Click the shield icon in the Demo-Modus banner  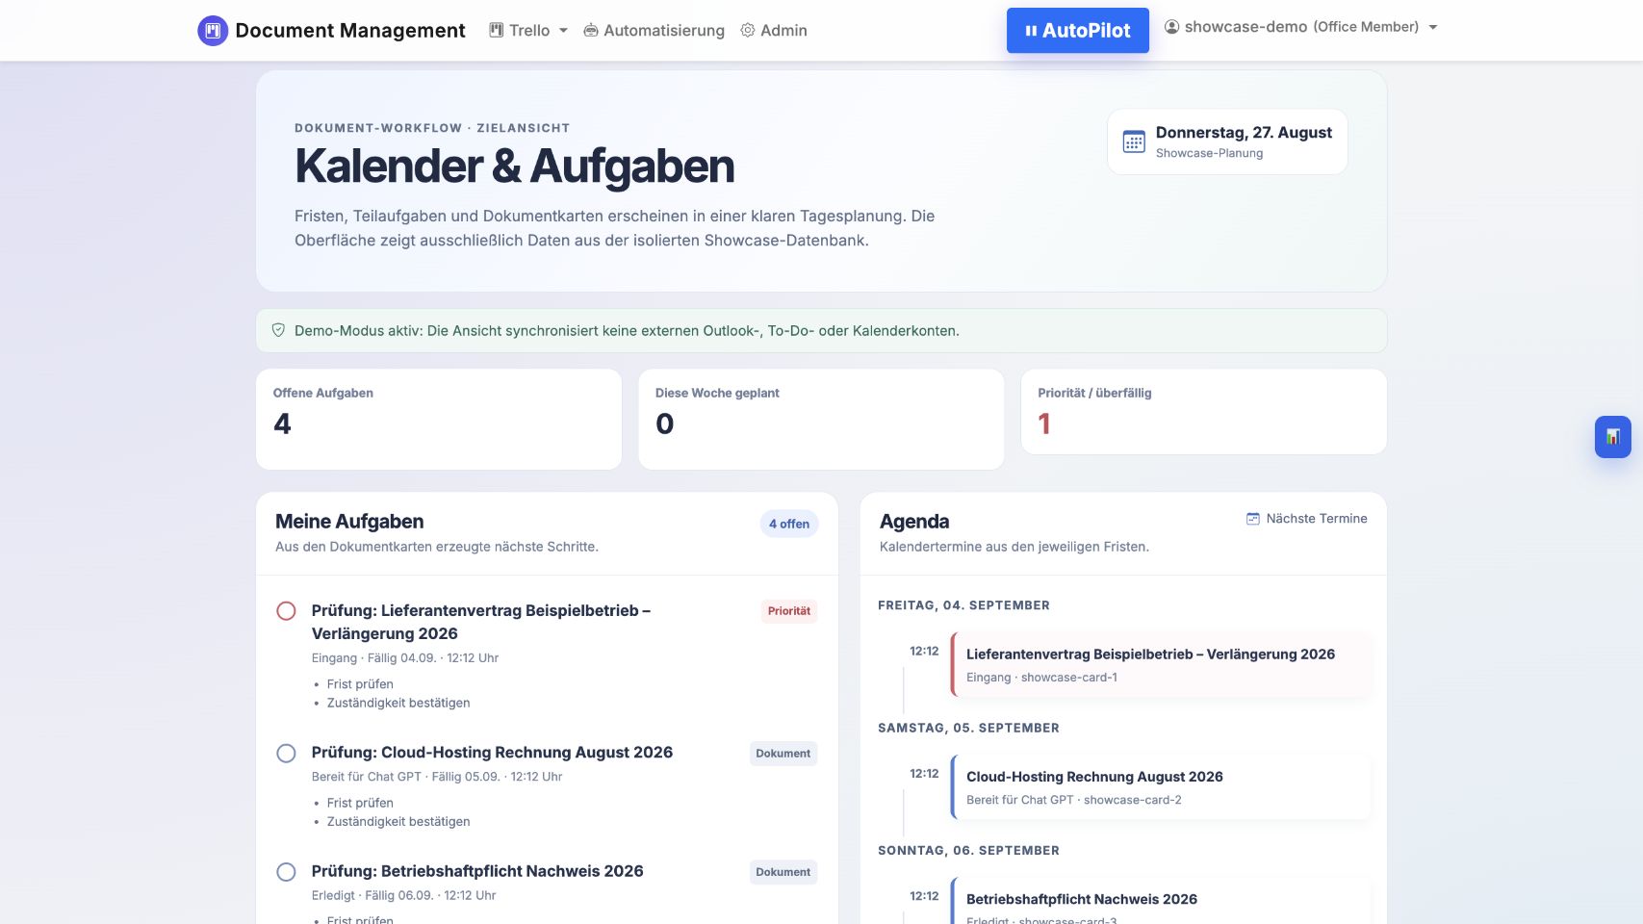tap(278, 330)
